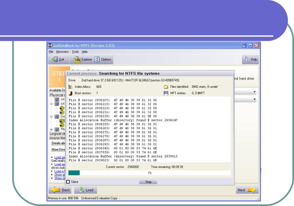Open the upper dropdown arrow on right panel
Image resolution: width=294 pixels, height=206 pixels.
coord(254,92)
